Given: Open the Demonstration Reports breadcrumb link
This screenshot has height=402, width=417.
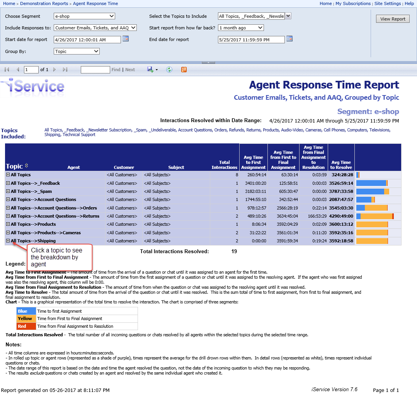Looking at the screenshot, I should [44, 3].
